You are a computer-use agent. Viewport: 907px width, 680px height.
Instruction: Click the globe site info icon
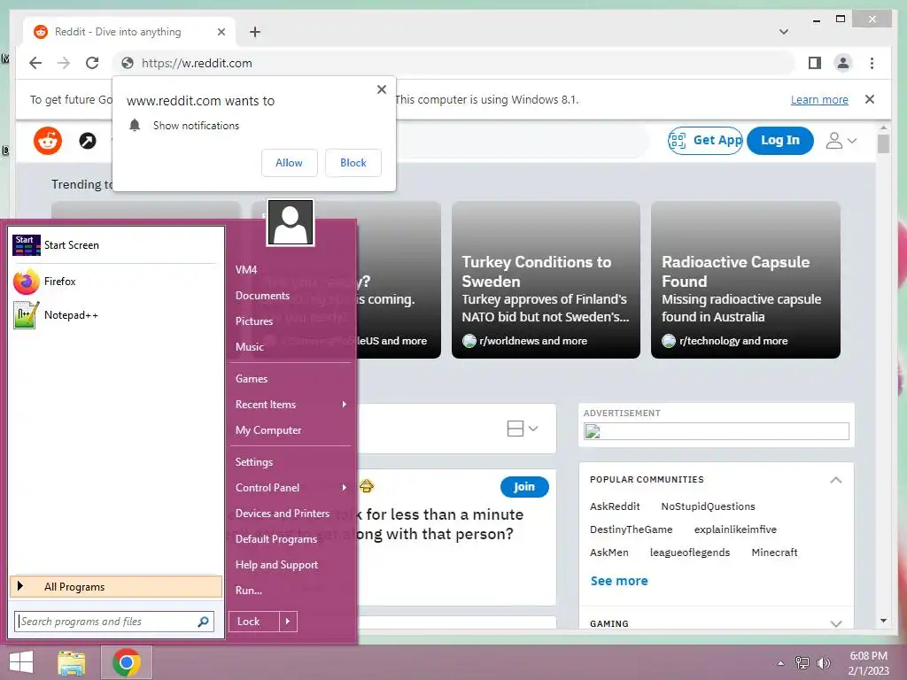[x=128, y=63]
